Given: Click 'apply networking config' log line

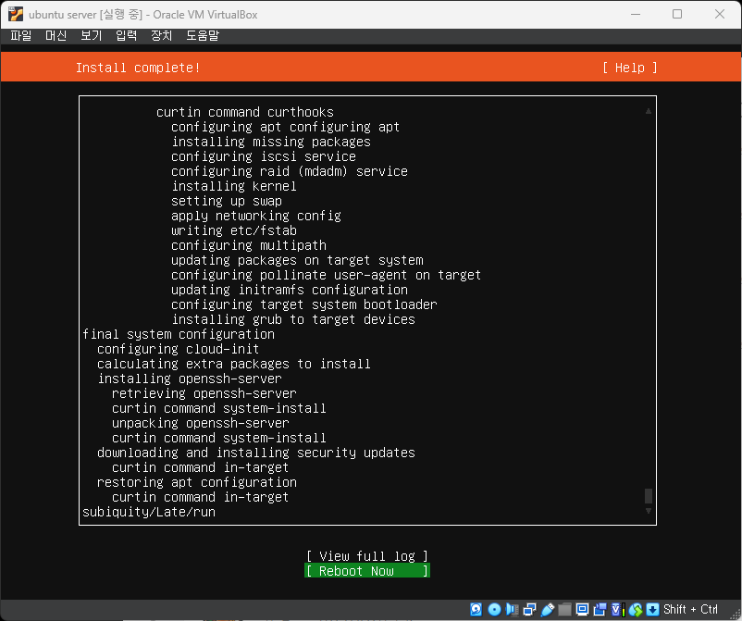Looking at the screenshot, I should click(x=256, y=216).
